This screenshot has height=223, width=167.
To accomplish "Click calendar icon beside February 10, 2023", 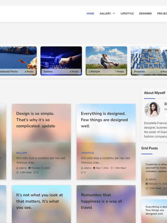I will pyautogui.click(x=30, y=168).
